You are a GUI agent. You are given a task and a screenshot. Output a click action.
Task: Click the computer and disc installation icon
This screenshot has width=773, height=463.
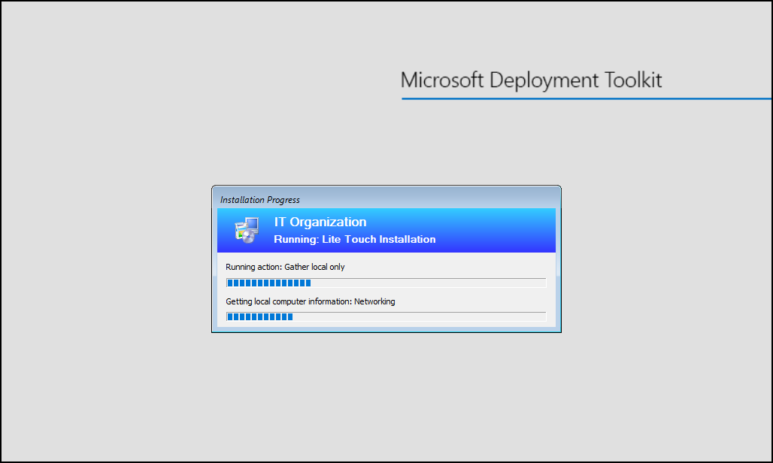[x=247, y=230]
